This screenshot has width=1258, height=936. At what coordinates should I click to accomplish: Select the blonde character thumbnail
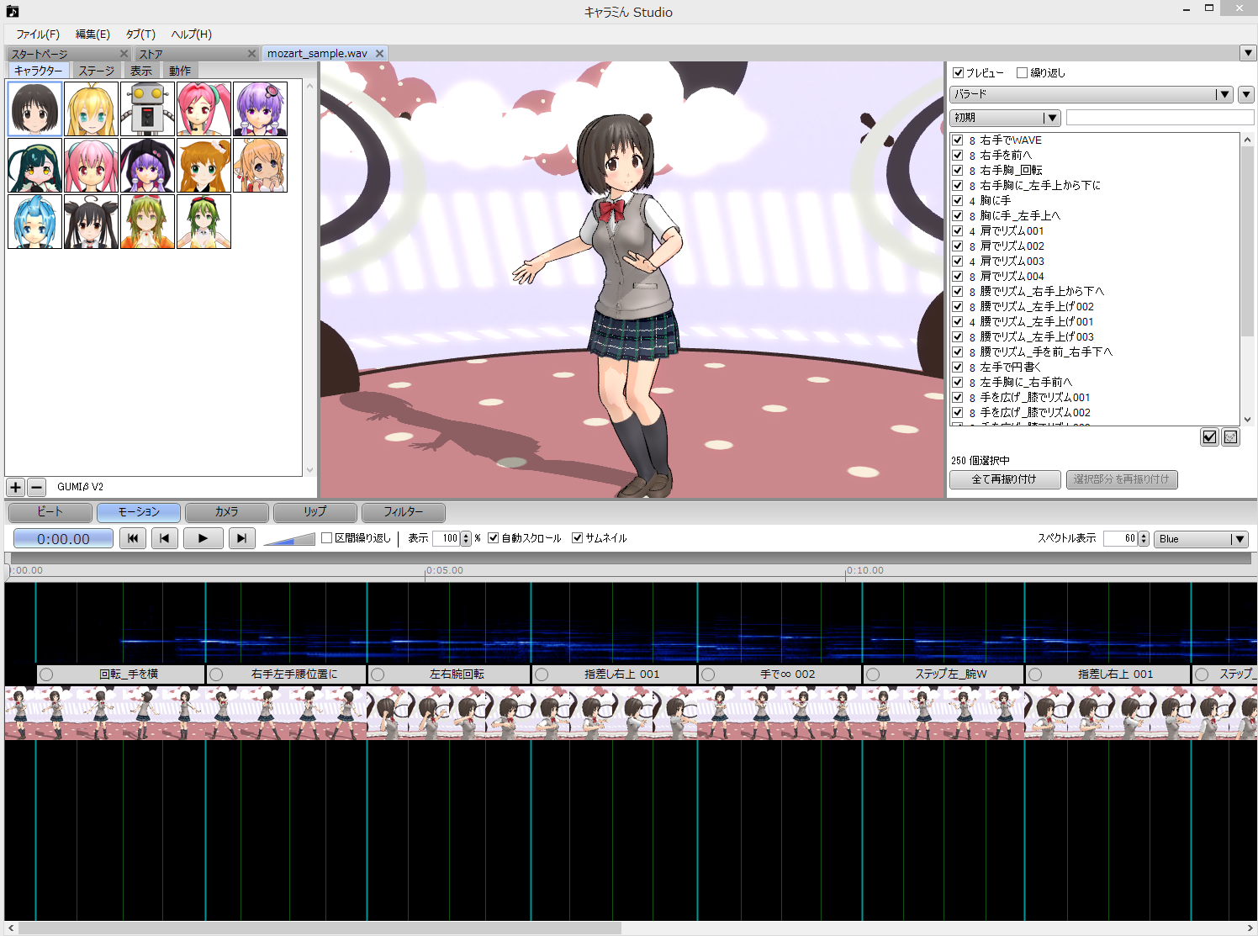point(90,108)
